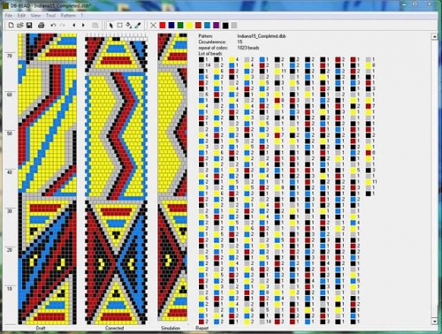Choose the purple color swatch
The width and height of the screenshot is (442, 334).
[x=217, y=26]
